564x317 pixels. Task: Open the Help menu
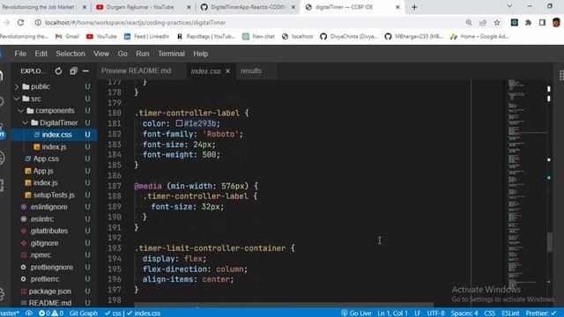coord(200,54)
